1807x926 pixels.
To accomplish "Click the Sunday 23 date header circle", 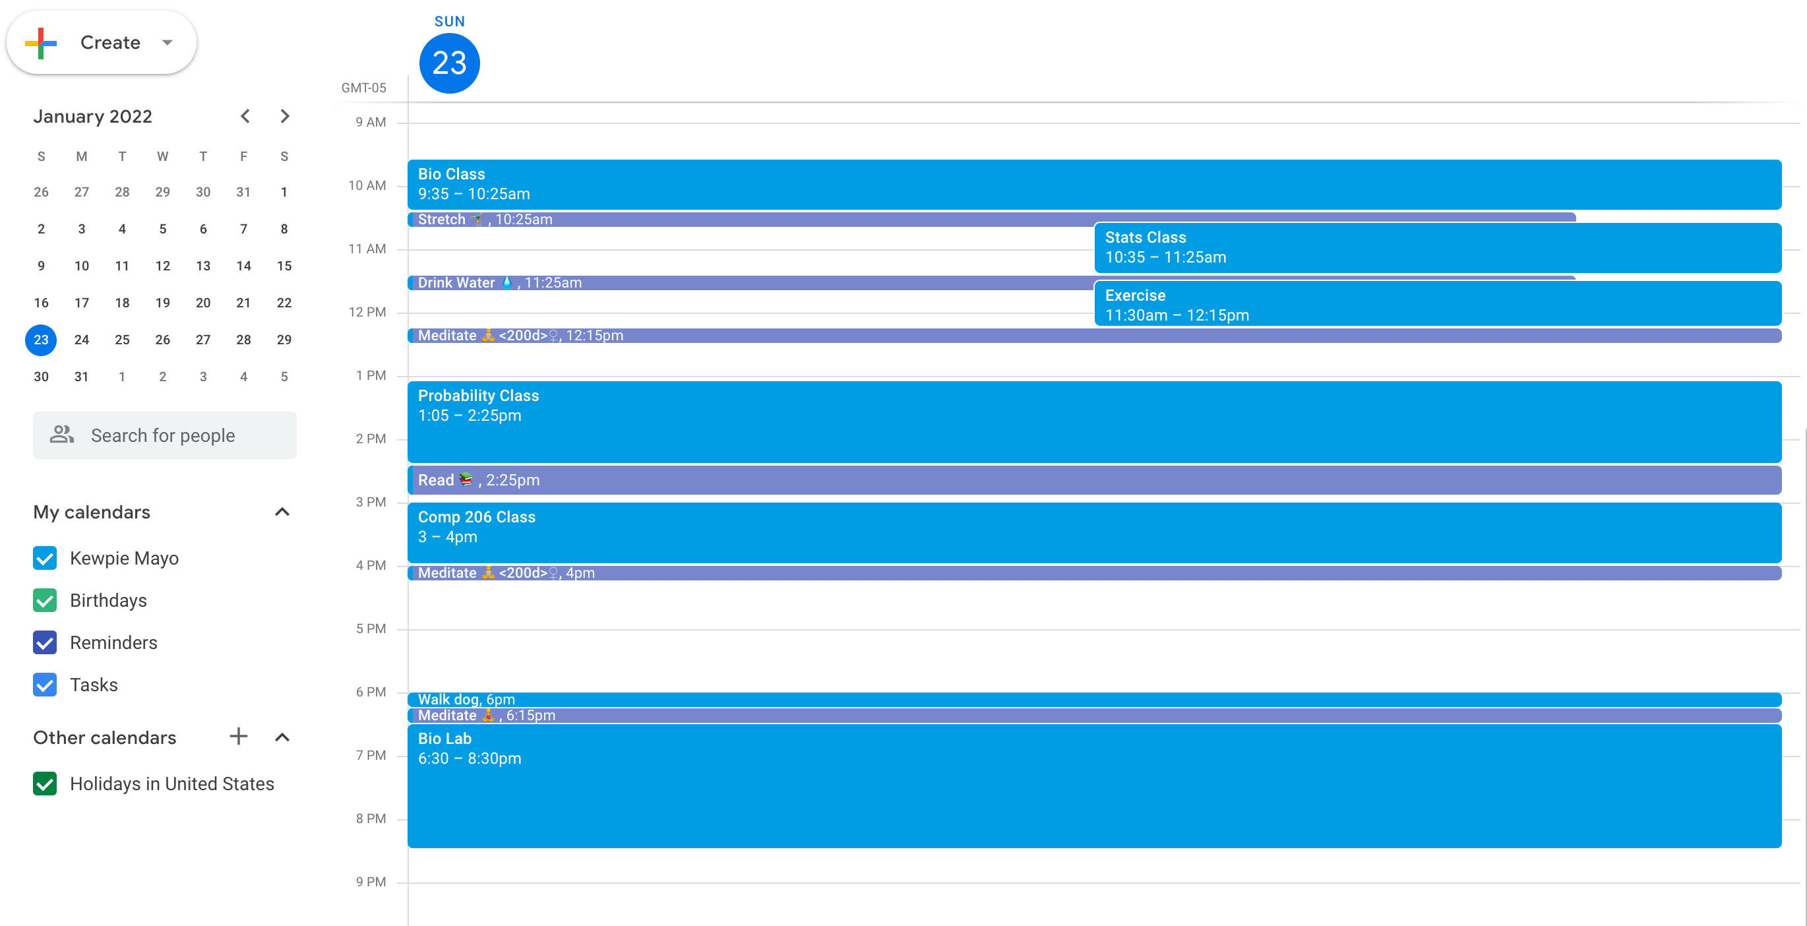I will coord(449,63).
